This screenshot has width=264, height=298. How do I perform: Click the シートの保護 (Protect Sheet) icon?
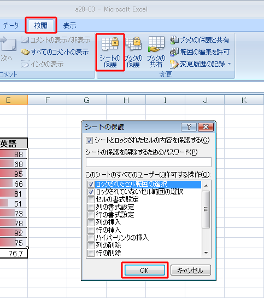click(x=110, y=52)
